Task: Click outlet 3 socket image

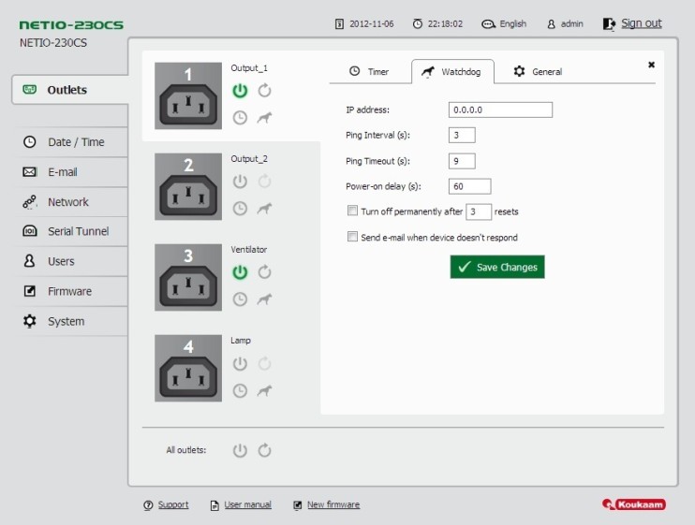Action: pos(188,279)
